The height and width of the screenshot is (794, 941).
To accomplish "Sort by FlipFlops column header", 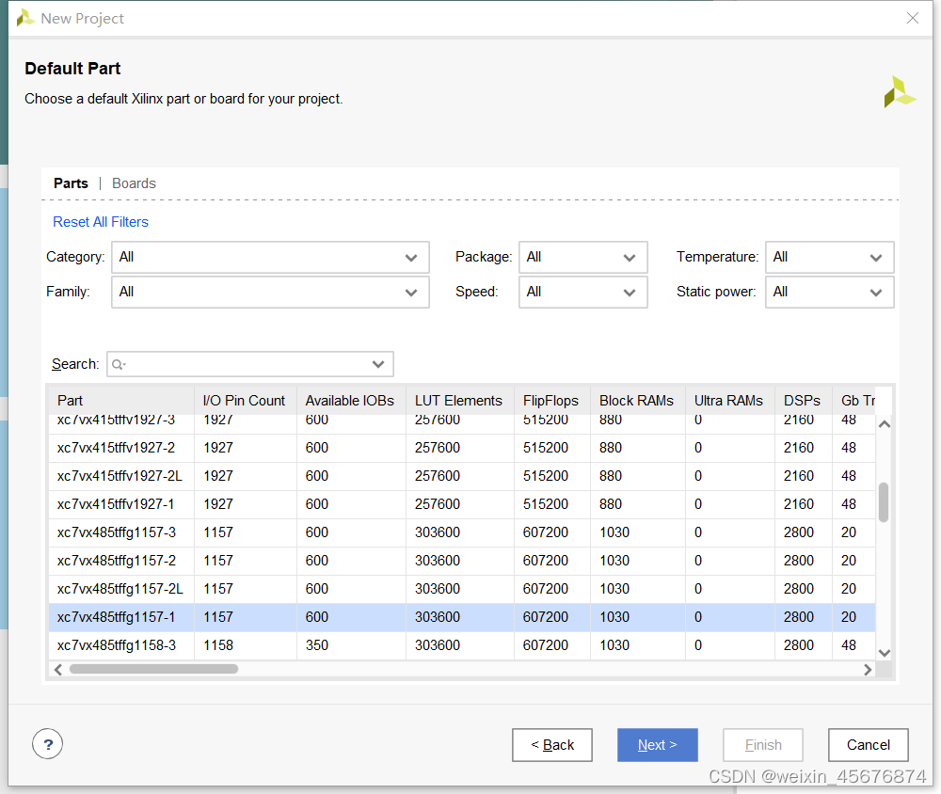I will click(552, 401).
